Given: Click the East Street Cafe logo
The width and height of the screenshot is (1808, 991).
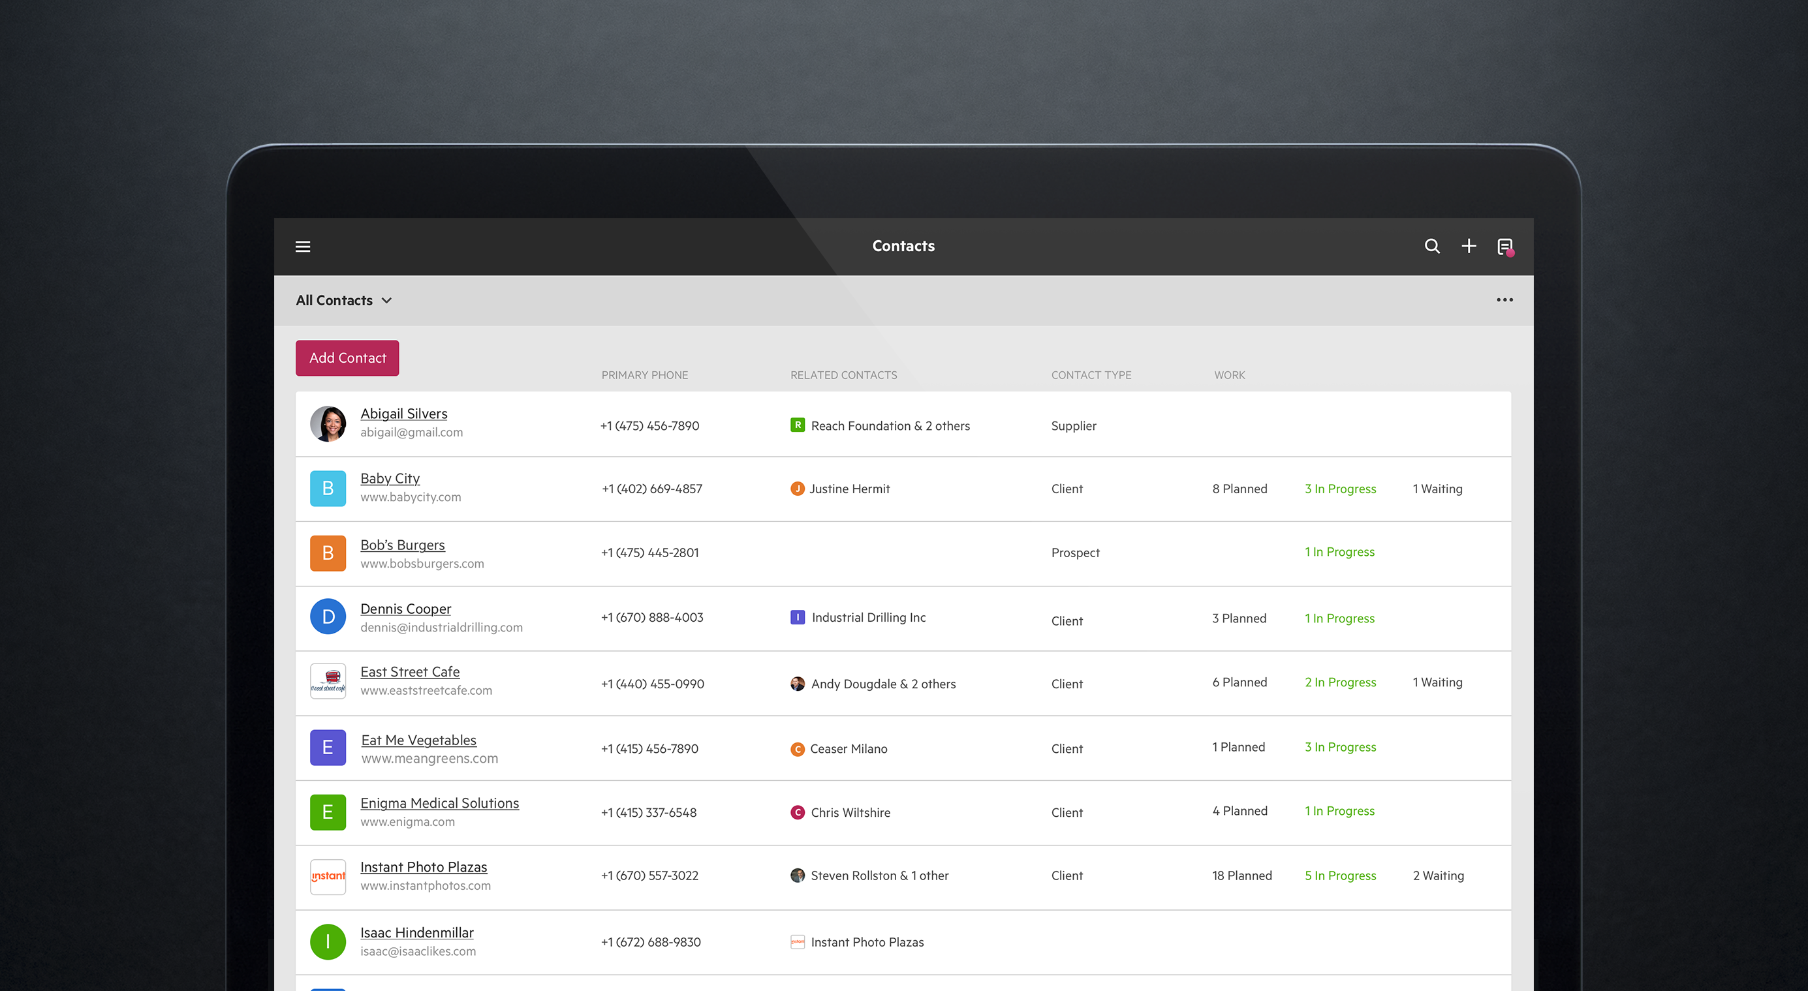Looking at the screenshot, I should (327, 681).
